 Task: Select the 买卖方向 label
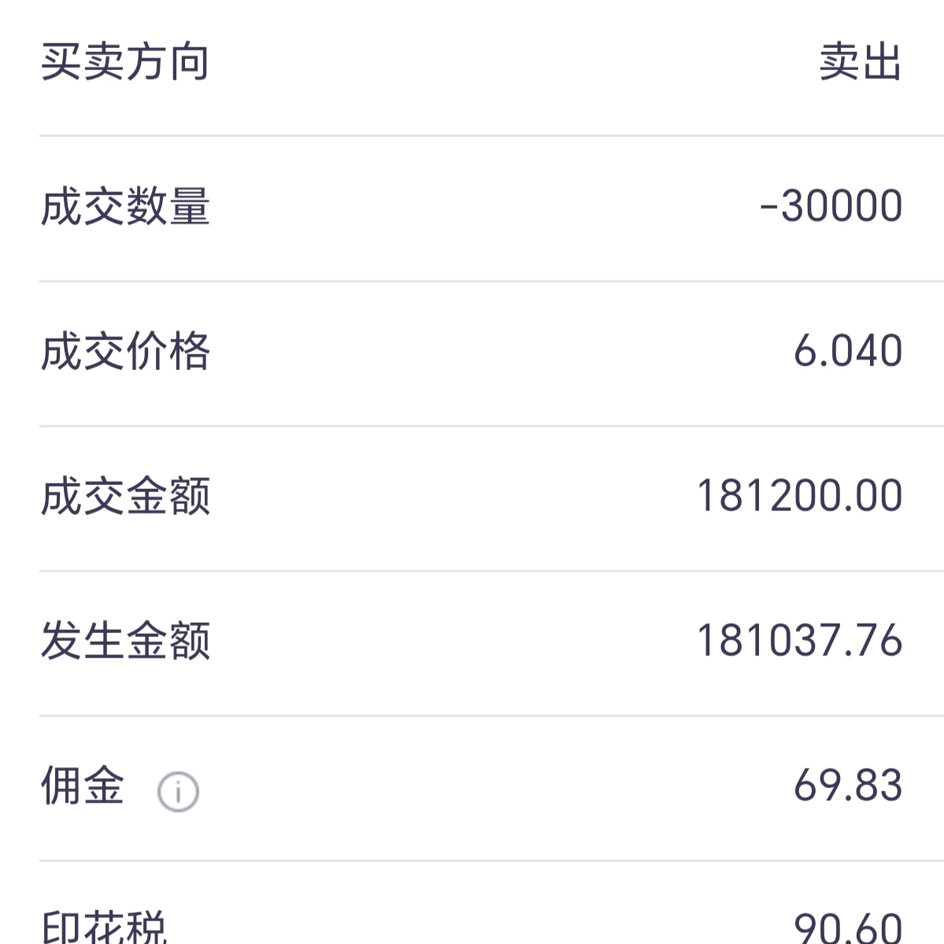tap(125, 62)
